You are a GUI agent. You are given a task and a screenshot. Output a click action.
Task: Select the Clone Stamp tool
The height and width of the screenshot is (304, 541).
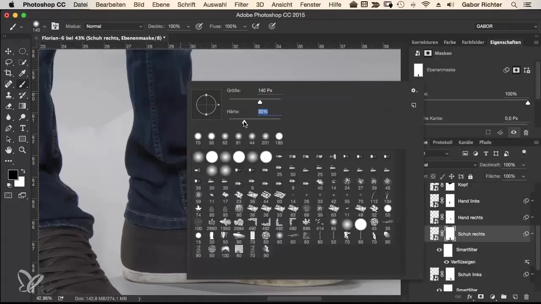[8, 95]
